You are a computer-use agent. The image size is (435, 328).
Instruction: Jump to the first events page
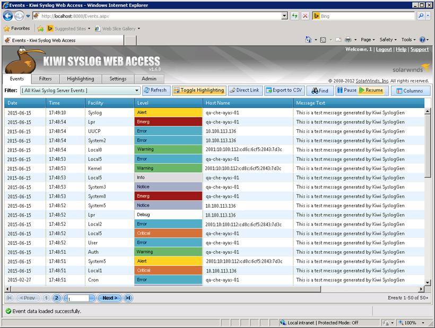click(8, 298)
